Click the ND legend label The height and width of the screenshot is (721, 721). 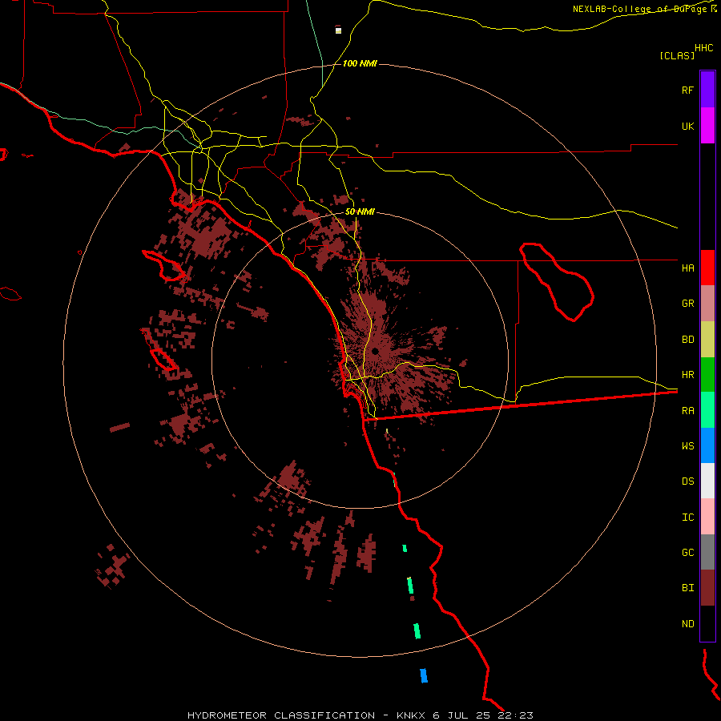tap(687, 624)
